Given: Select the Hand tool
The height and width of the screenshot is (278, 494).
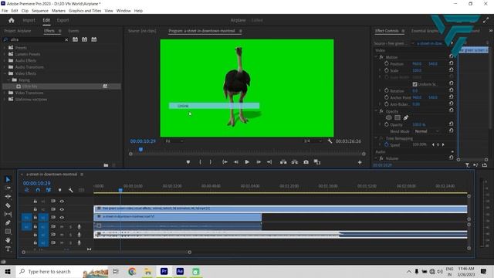Looking at the screenshot, I should 8,240.
